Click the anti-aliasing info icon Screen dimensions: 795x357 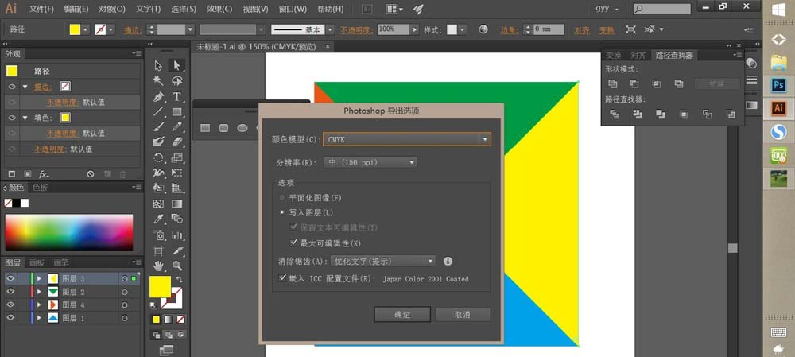pos(448,261)
